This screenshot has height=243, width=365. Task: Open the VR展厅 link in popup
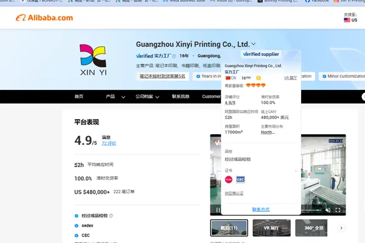pyautogui.click(x=290, y=78)
